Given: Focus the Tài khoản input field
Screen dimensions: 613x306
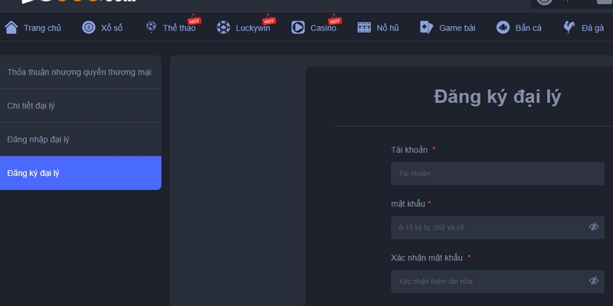Looking at the screenshot, I should pyautogui.click(x=490, y=174).
